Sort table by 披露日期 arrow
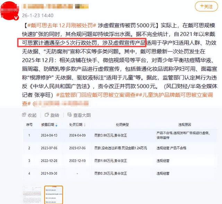This screenshot has height=204, width=222. point(57,125)
